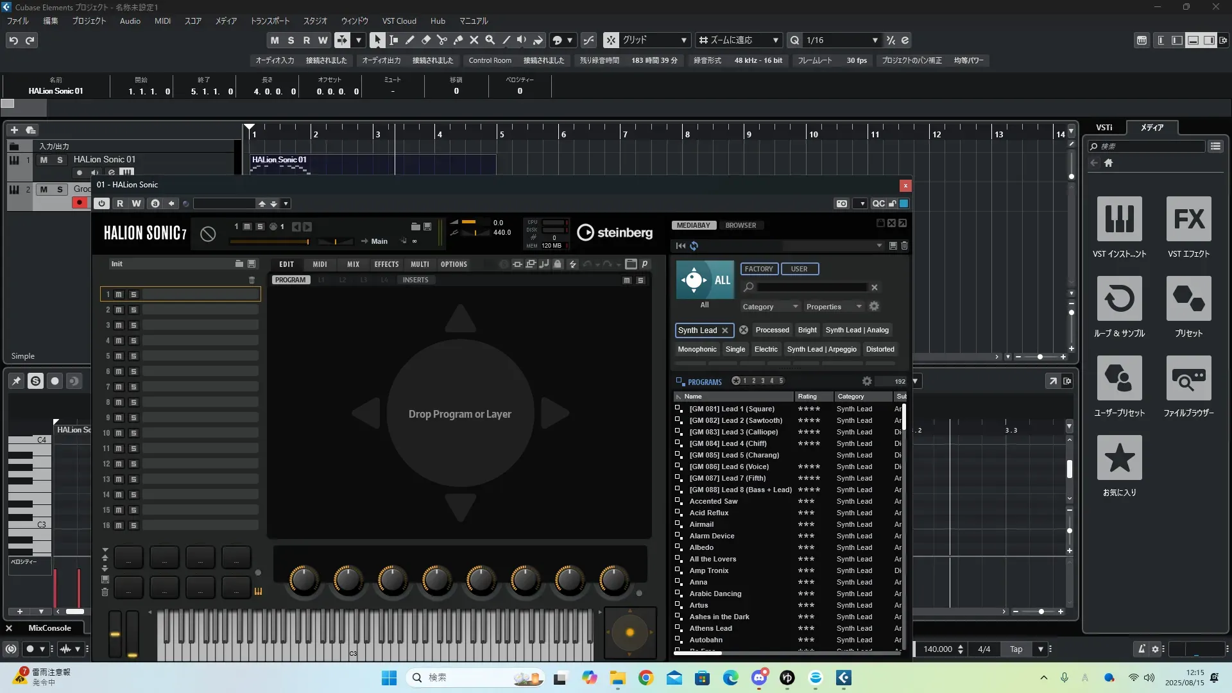Toggle HALion Sonic plugin power button
The image size is (1232, 693).
tap(101, 203)
